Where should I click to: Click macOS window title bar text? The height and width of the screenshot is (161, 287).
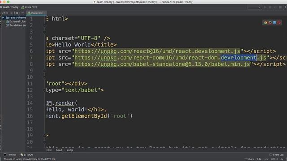pyautogui.click(x=145, y=2)
